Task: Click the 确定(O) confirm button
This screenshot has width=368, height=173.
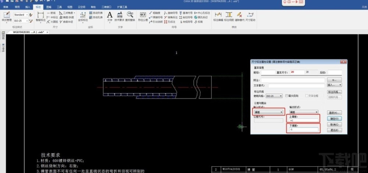Action: [334, 119]
